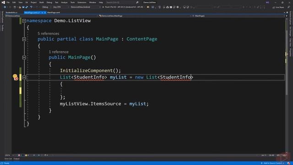The height and width of the screenshot is (165, 293).
Task: Switch to the MainPage.xaml tab
Action: [x=54, y=12]
